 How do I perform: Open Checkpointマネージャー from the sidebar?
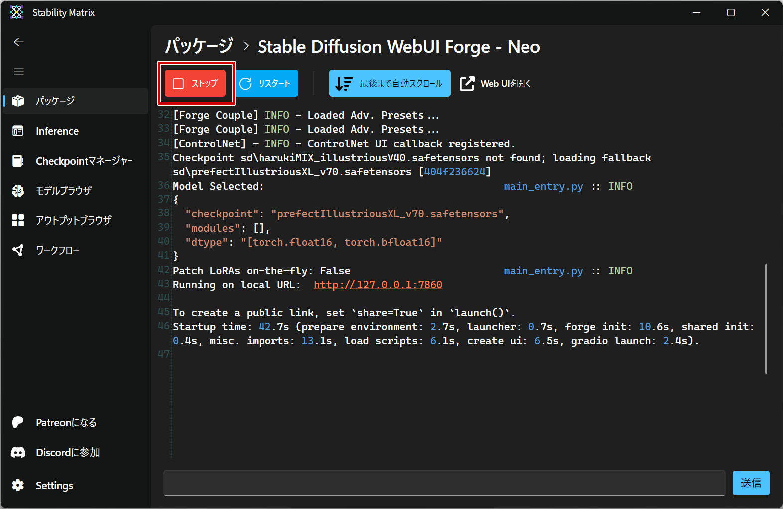tap(84, 161)
